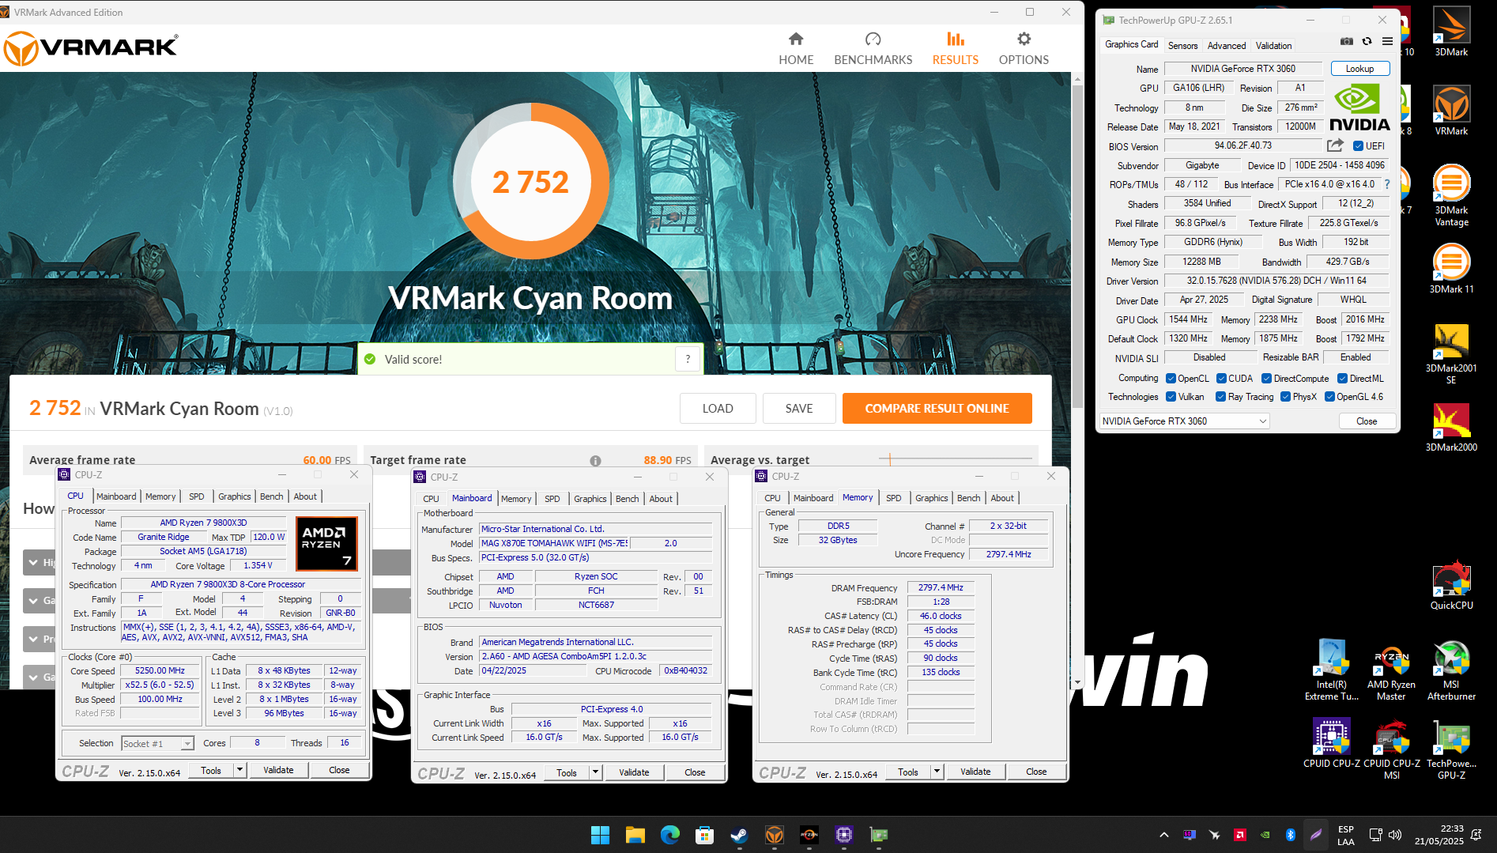Open the 3DMark desktop shortcut

coord(1451,32)
